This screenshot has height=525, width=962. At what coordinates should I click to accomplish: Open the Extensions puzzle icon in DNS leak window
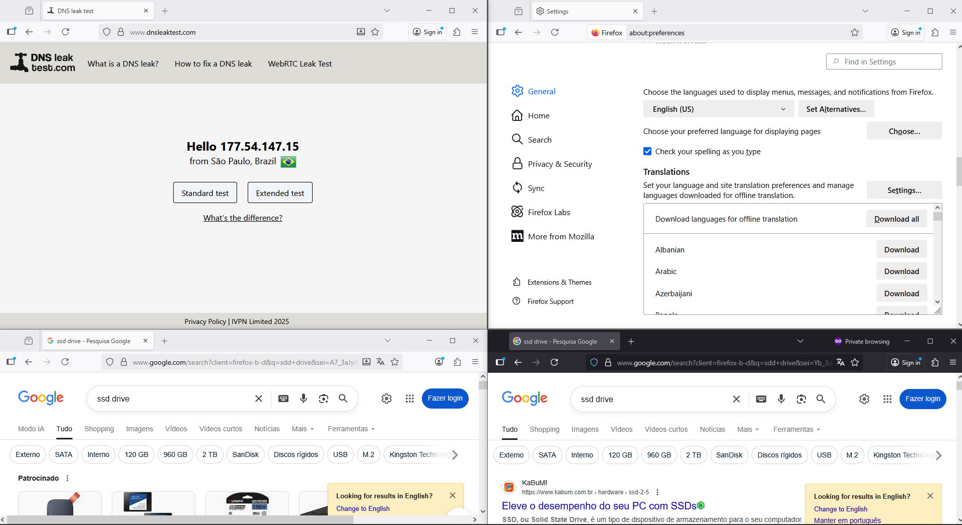(x=457, y=32)
